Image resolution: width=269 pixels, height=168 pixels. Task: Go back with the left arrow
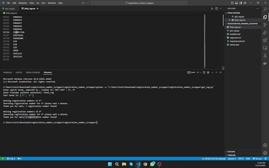(83, 3)
